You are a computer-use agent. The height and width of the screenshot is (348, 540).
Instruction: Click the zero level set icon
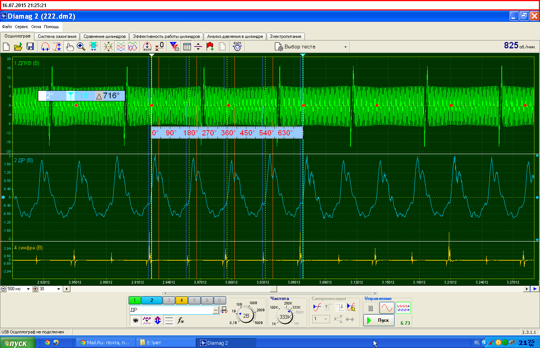point(159,46)
